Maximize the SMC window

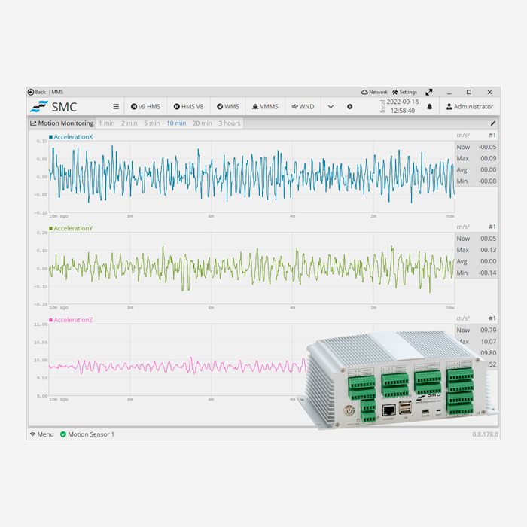[x=469, y=92]
